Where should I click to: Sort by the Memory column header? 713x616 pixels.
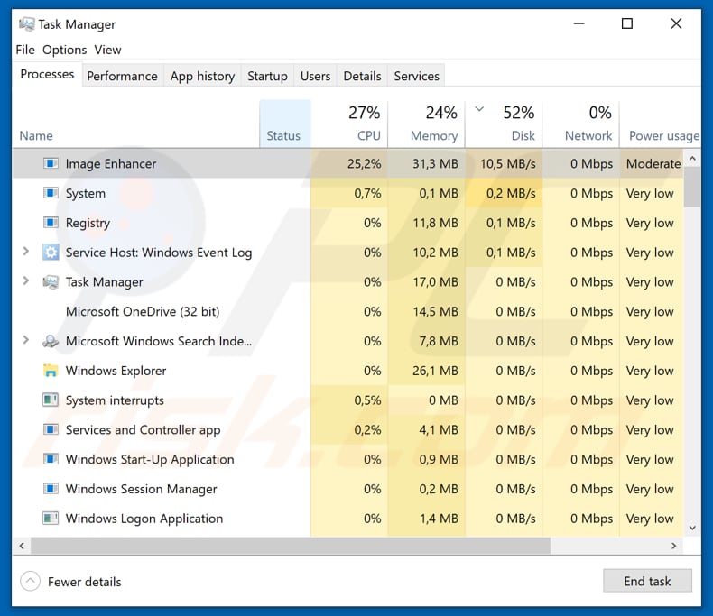[x=427, y=124]
